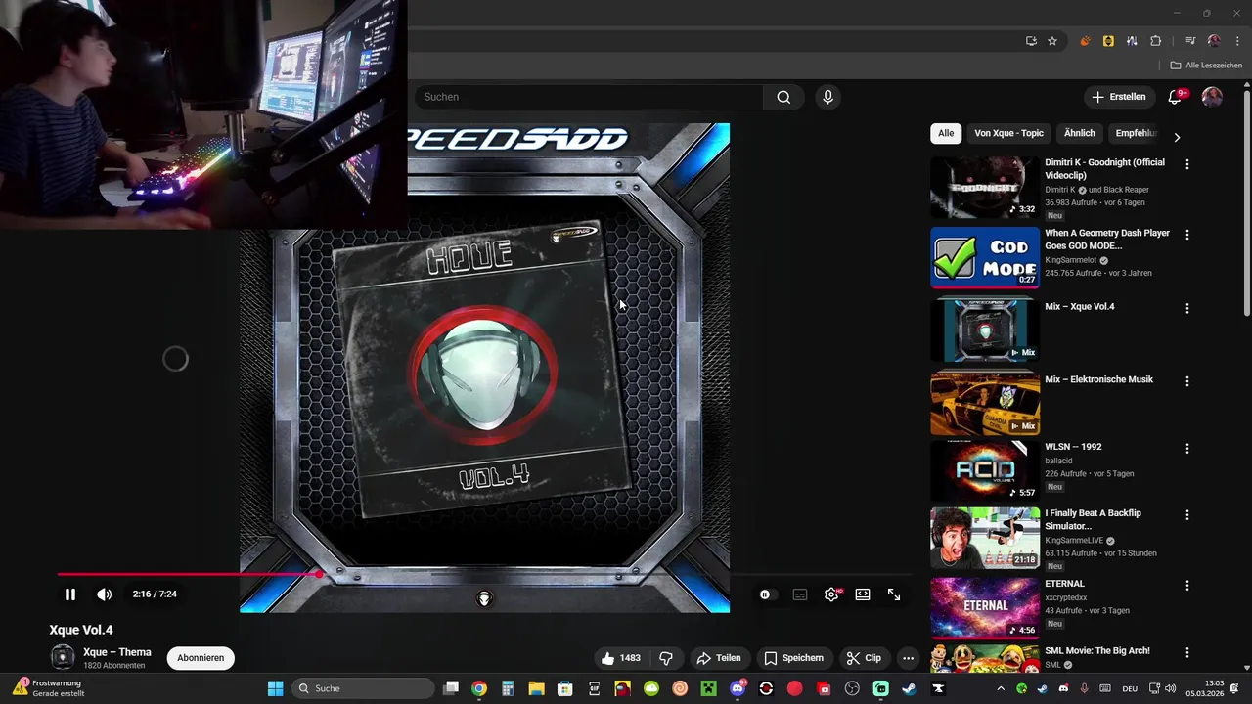Image resolution: width=1252 pixels, height=704 pixels.
Task: Open Chrome from the taskbar
Action: coord(479,688)
